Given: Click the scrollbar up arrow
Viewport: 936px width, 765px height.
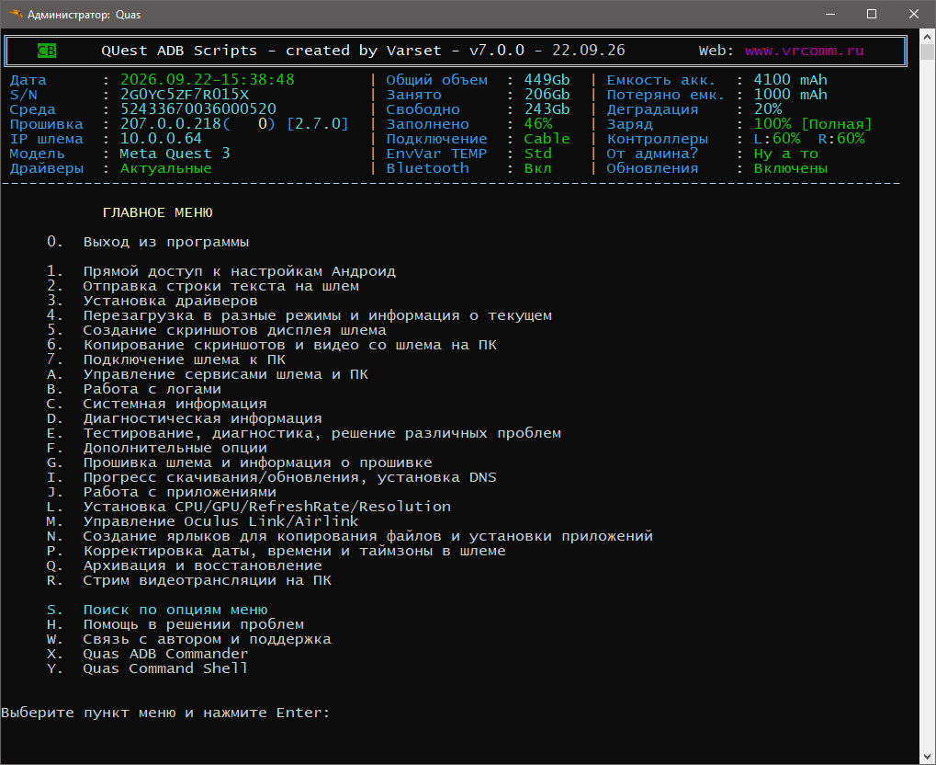Looking at the screenshot, I should tap(927, 39).
